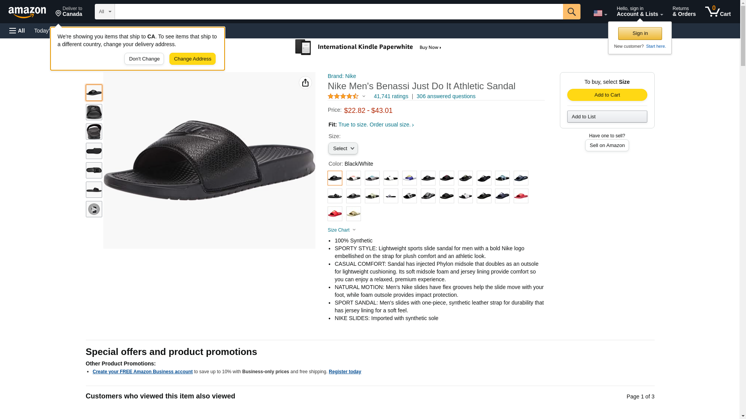Image resolution: width=746 pixels, height=419 pixels.
Task: Click the star rating popover
Action: click(347, 96)
